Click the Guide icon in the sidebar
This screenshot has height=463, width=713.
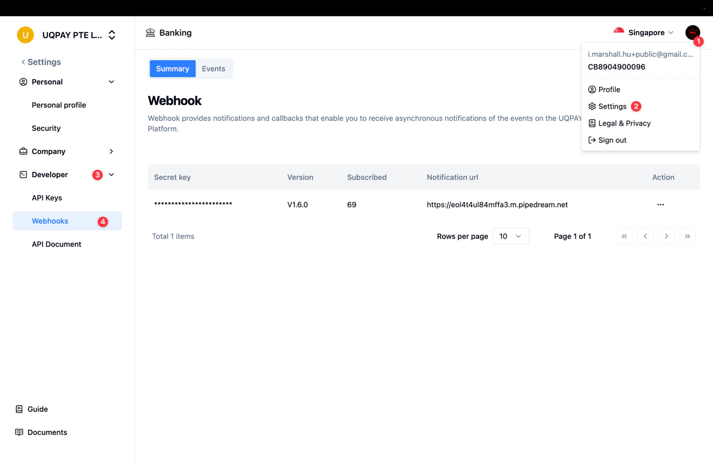(18, 409)
